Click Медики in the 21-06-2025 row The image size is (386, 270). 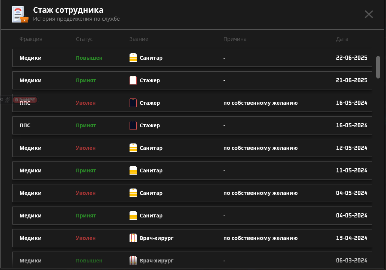[x=30, y=80]
